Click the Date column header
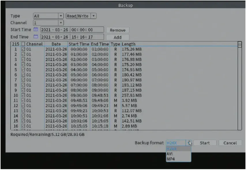This screenshot has width=246, height=170. click(x=56, y=44)
